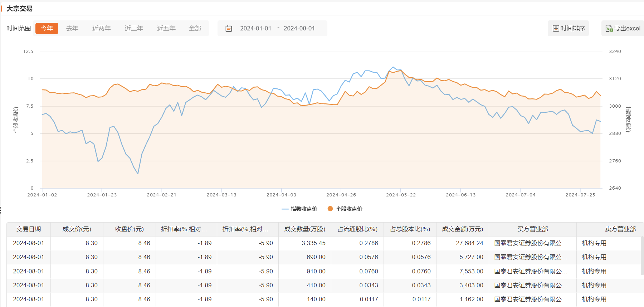
Task: Switch to the 去年 time range
Action: pyautogui.click(x=72, y=28)
